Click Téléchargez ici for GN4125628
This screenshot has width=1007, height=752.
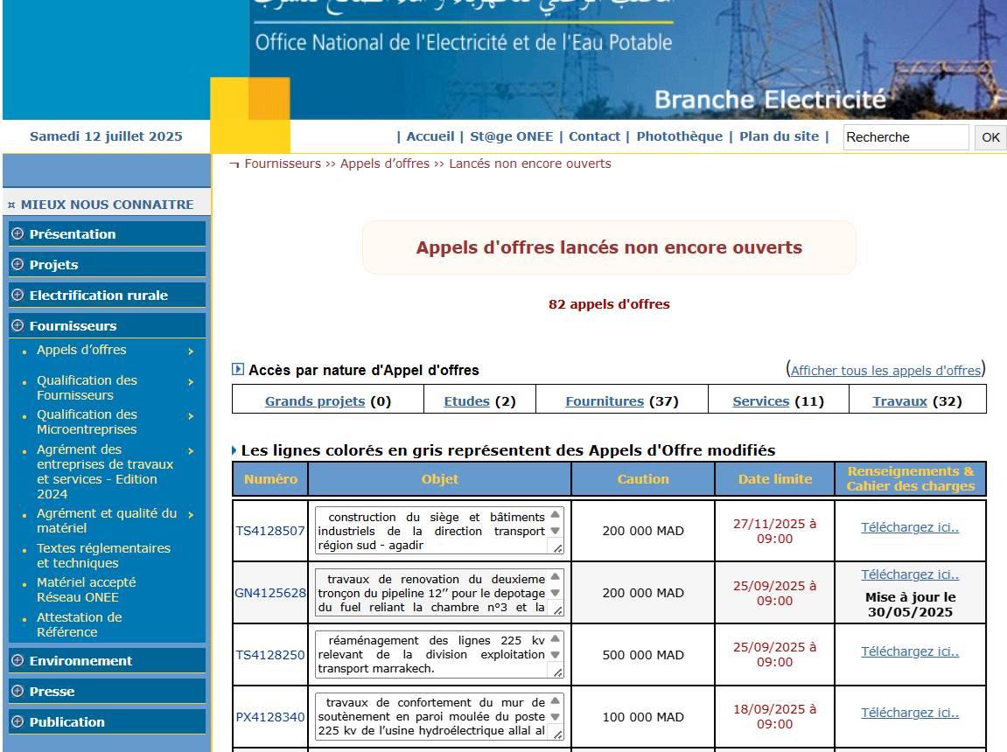coord(910,574)
